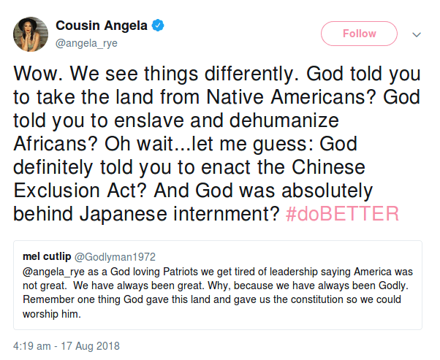Click the Cousin Angela display name
The width and height of the screenshot is (440, 360).
pyautogui.click(x=102, y=26)
